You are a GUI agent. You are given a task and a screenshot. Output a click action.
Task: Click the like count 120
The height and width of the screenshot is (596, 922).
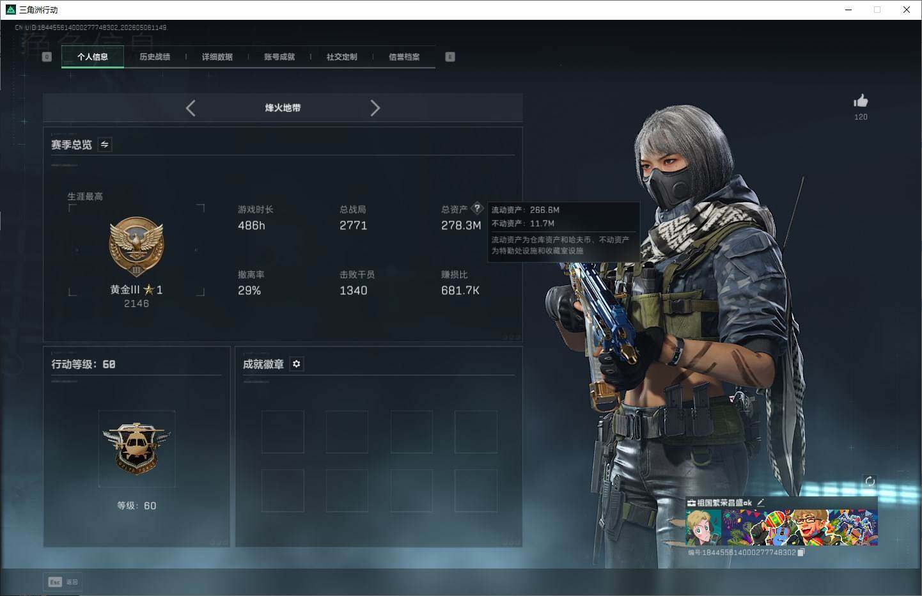click(x=861, y=117)
